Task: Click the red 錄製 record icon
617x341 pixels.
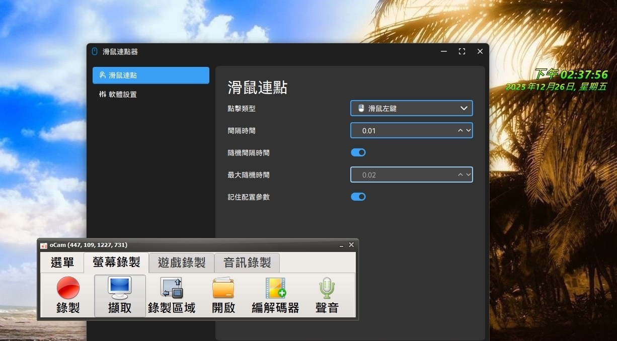Action: (x=68, y=288)
